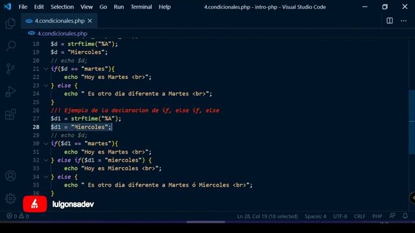The image size is (415, 233).
Task: Click '// echo $d;' comment on line 29
Action: pyautogui.click(x=69, y=135)
